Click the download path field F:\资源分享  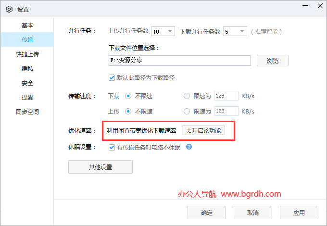tap(179, 61)
